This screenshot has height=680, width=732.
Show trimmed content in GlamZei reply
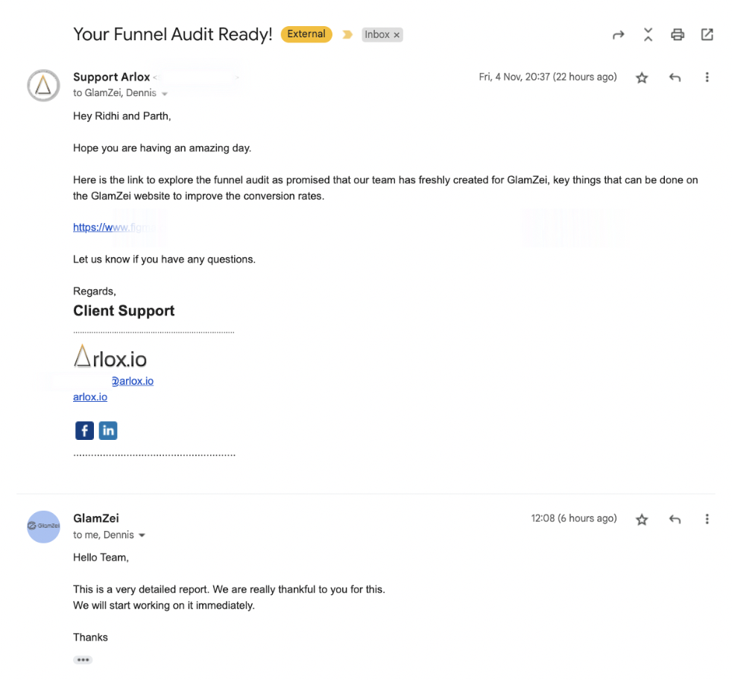(83, 660)
